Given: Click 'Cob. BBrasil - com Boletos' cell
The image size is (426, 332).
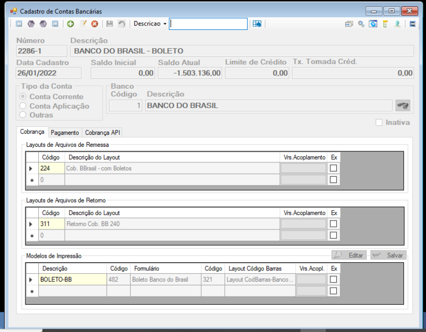Looking at the screenshot, I should [x=172, y=168].
